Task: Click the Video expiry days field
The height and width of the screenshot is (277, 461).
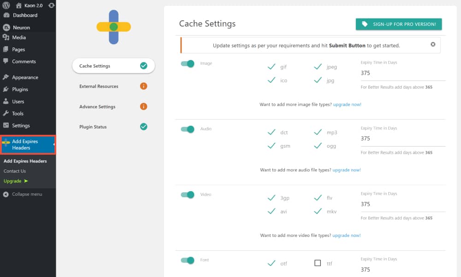Action: (x=403, y=205)
